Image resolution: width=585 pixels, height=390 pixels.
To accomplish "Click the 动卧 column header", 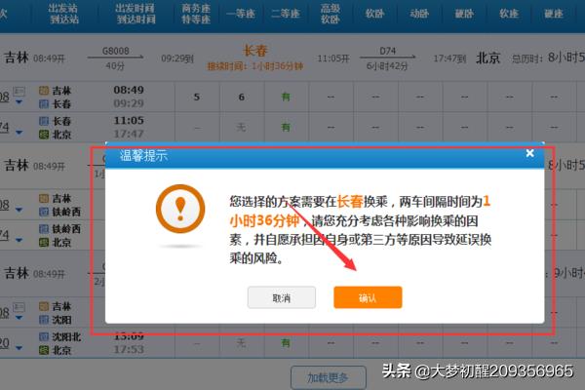I will click(x=419, y=14).
